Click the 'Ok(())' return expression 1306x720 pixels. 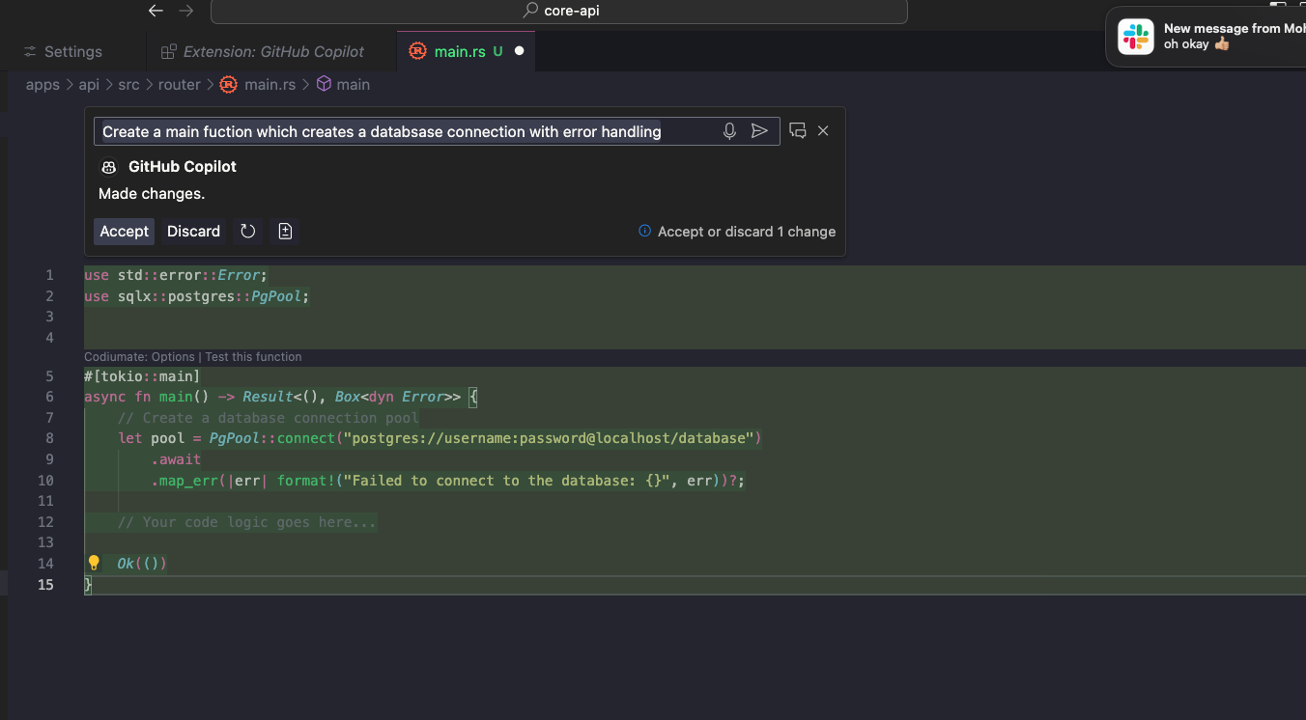pyautogui.click(x=142, y=564)
